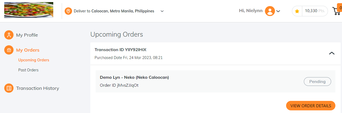Click the View Order Details button
Viewport: 342px width, 113px height.
tap(311, 106)
